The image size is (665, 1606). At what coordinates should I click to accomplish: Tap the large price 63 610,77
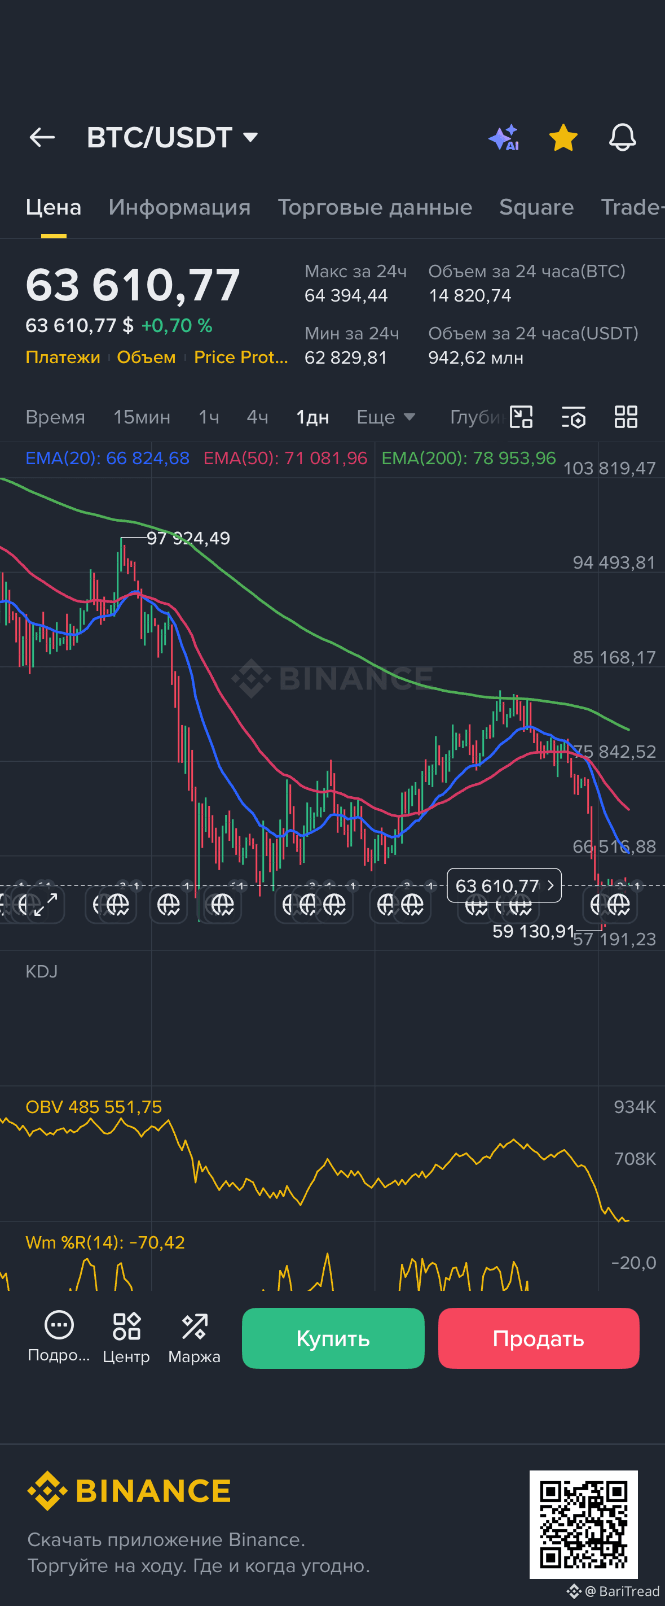(133, 286)
